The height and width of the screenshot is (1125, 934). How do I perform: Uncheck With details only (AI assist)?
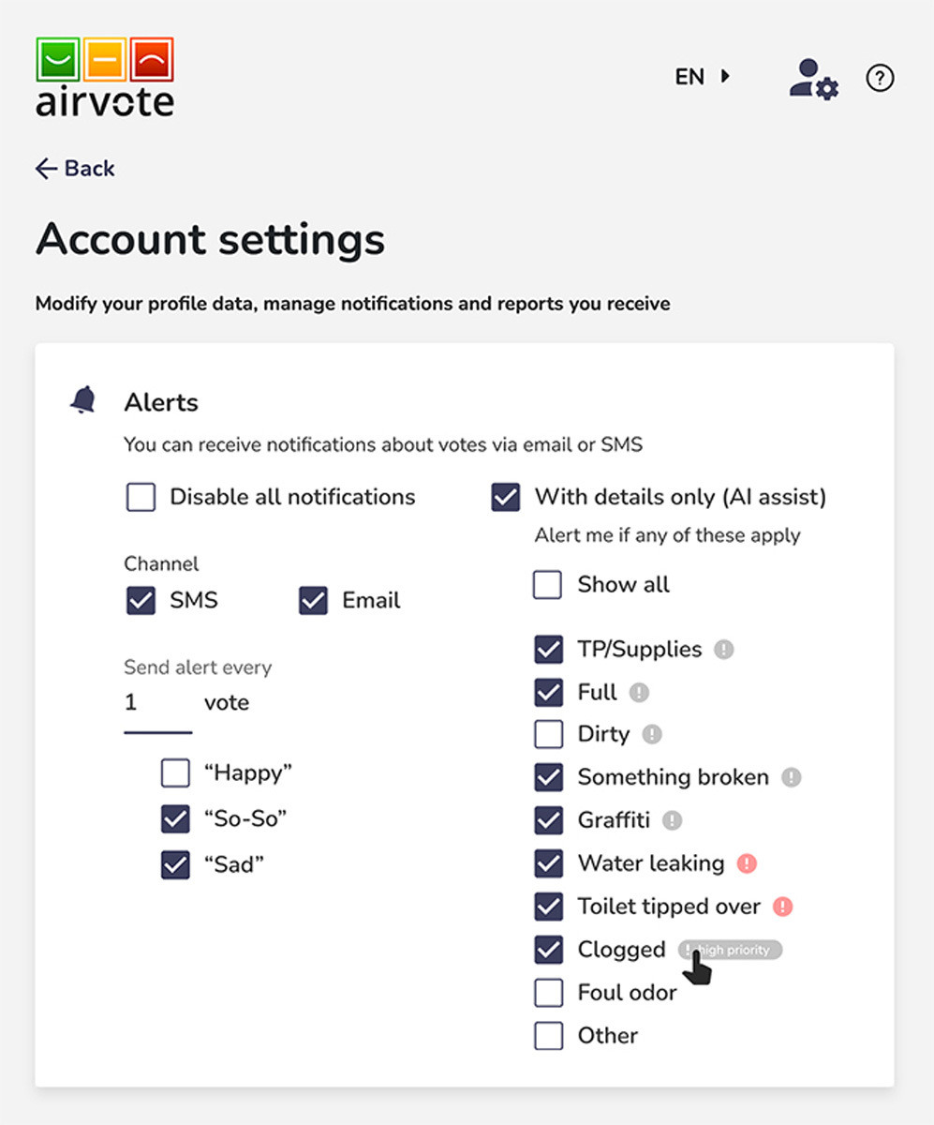tap(505, 498)
